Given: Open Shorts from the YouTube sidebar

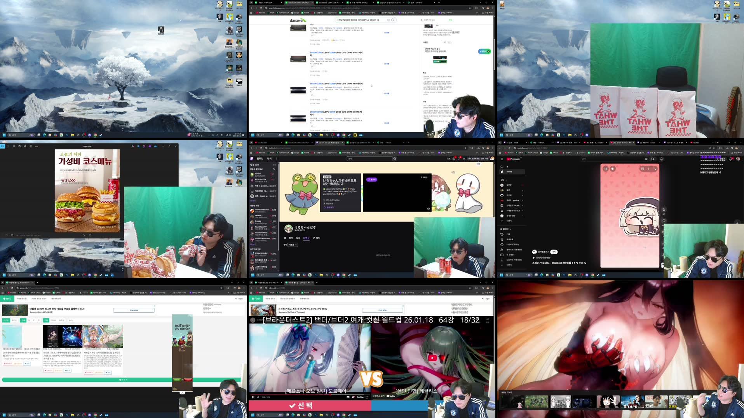Looking at the screenshot, I should [x=509, y=171].
